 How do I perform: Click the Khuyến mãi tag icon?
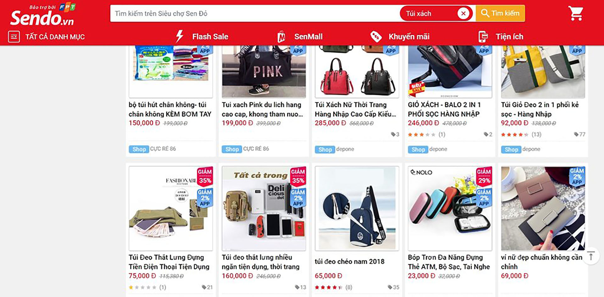[376, 37]
